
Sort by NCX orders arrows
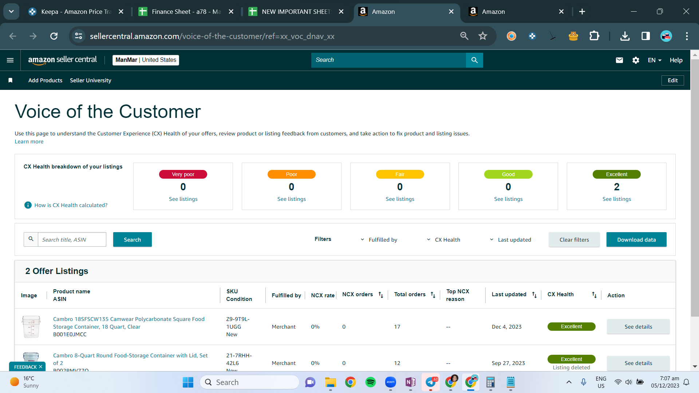click(x=381, y=295)
